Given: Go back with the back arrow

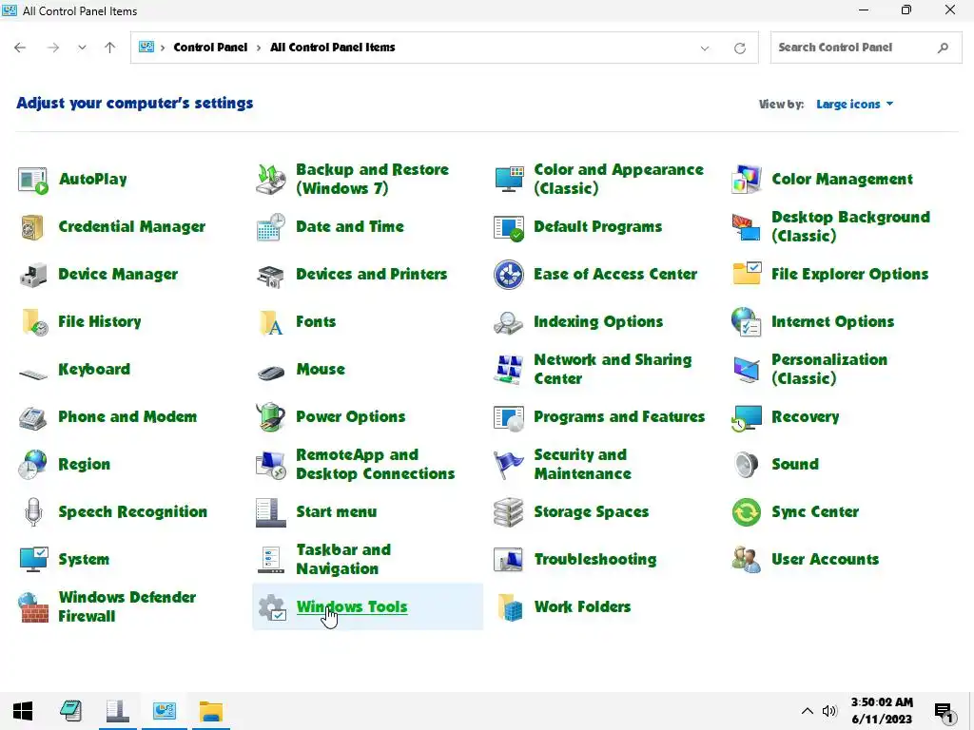Looking at the screenshot, I should [x=20, y=48].
